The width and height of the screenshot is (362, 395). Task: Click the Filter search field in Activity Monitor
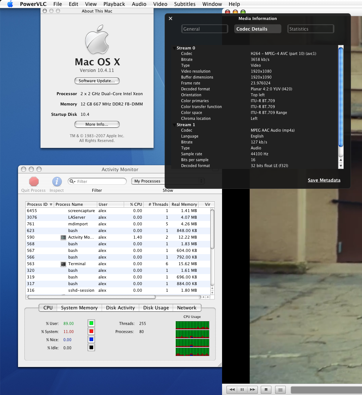pyautogui.click(x=97, y=181)
